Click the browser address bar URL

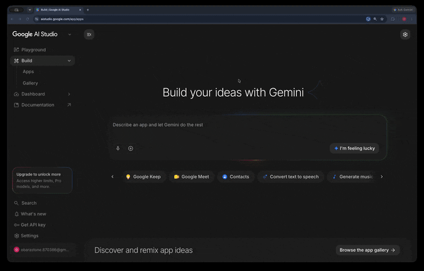click(62, 19)
